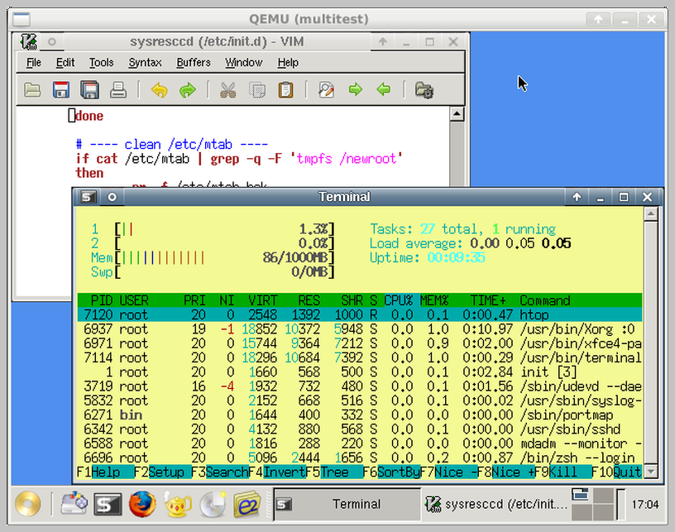The height and width of the screenshot is (532, 675).
Task: Open Find and Replace toolbar icon
Action: pos(326,90)
